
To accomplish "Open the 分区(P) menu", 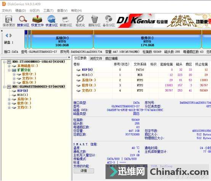I will pos(35,11).
